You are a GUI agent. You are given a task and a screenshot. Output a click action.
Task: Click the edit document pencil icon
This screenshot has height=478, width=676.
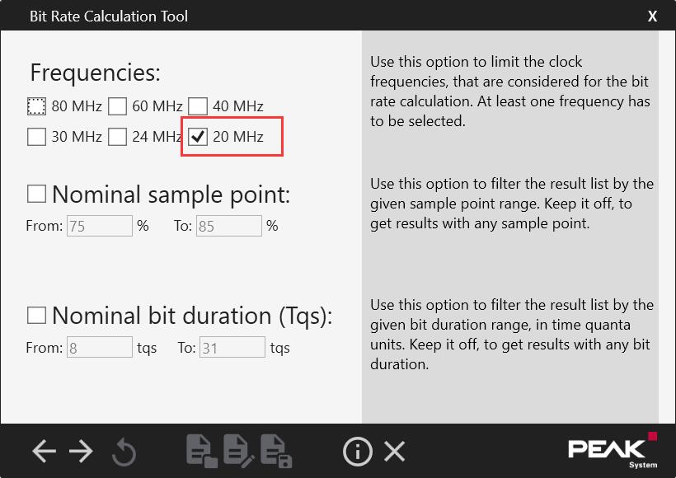pos(239,452)
